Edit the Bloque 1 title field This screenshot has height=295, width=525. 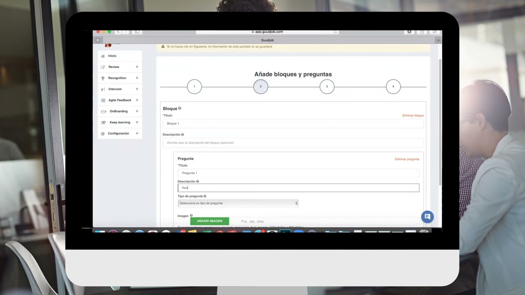click(293, 123)
